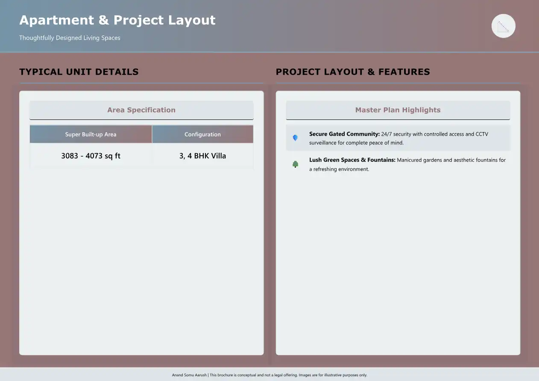Click the green tree icon
The width and height of the screenshot is (539, 381).
tap(295, 164)
